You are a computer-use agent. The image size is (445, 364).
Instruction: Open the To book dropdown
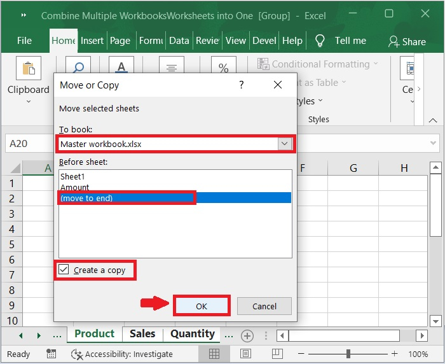[x=284, y=144]
